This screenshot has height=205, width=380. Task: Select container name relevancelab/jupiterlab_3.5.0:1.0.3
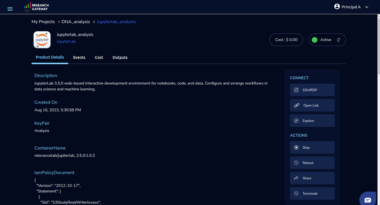pyautogui.click(x=65, y=156)
